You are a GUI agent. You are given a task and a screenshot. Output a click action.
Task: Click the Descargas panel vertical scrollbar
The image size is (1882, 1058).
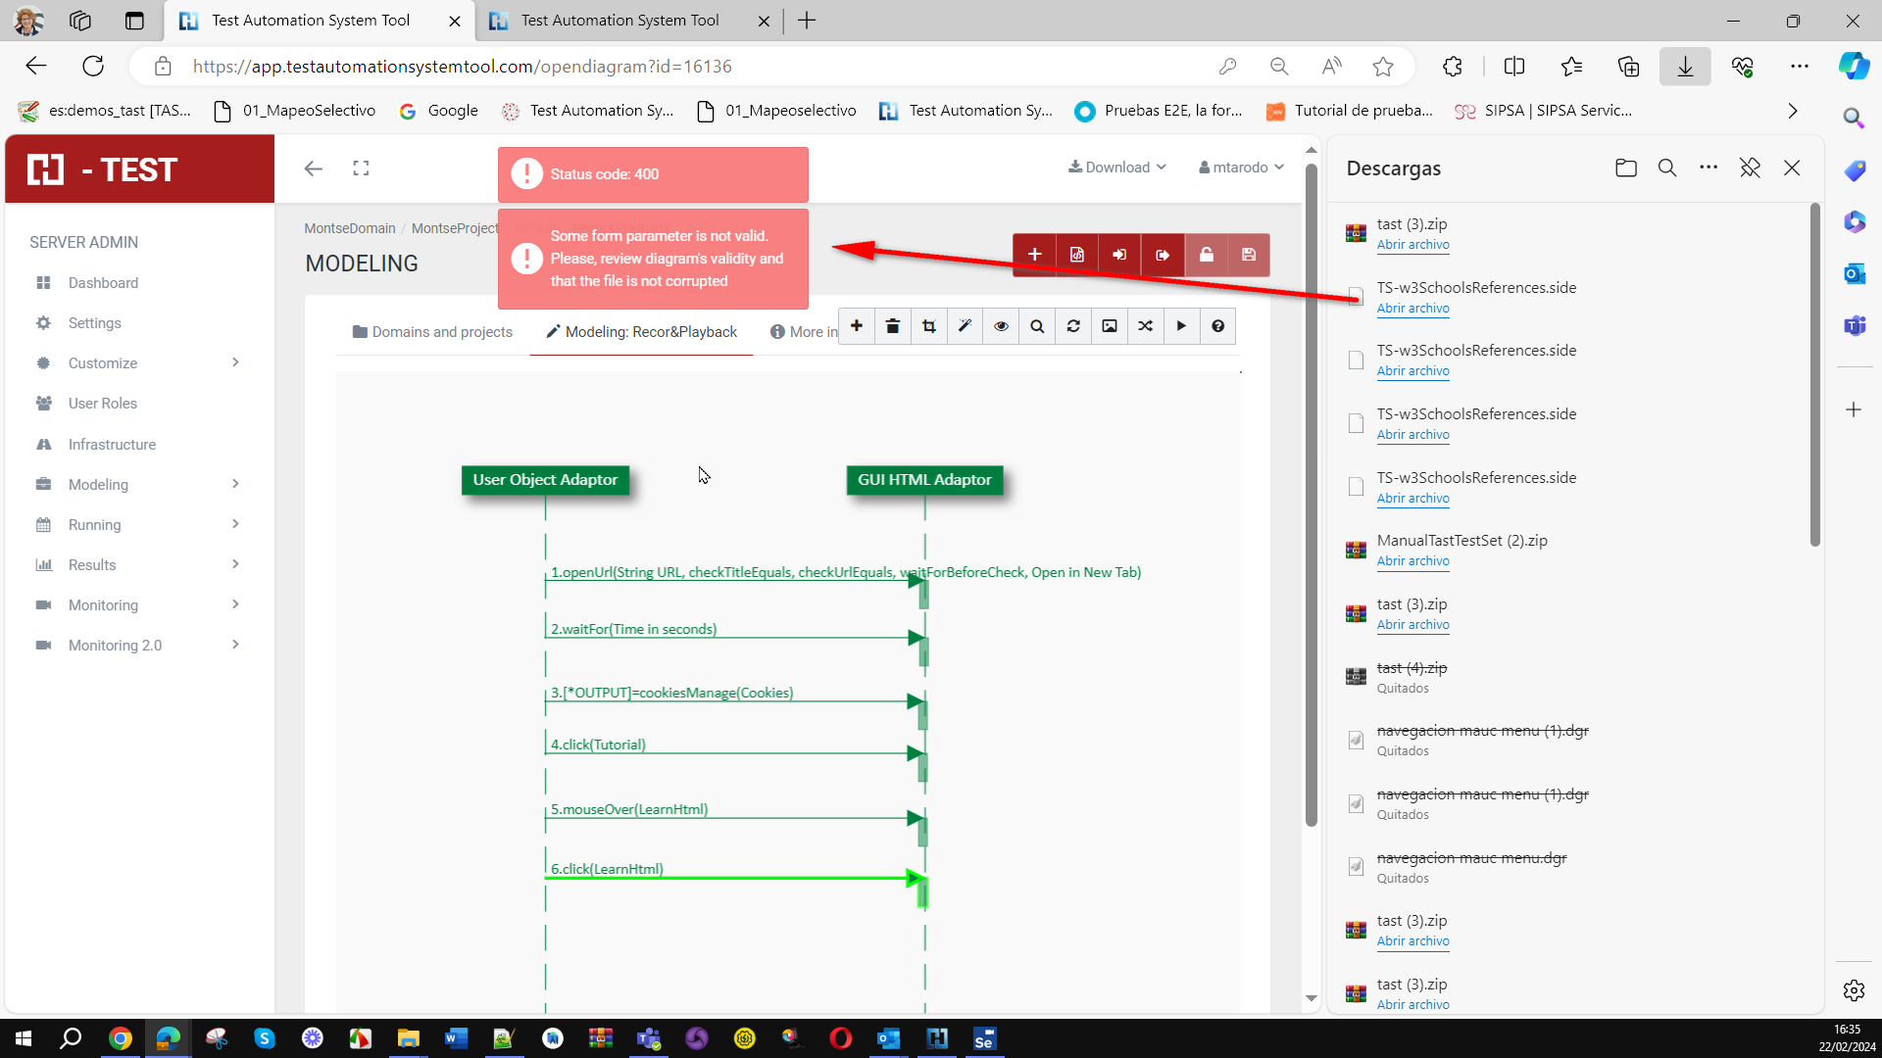[x=1814, y=372]
